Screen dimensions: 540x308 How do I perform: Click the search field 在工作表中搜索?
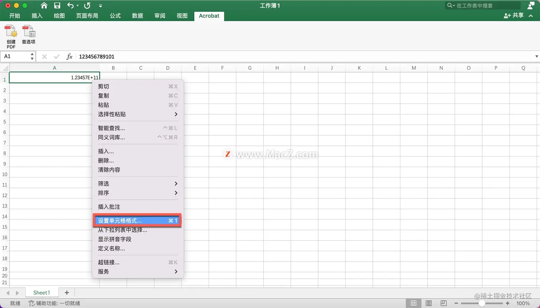click(x=483, y=5)
